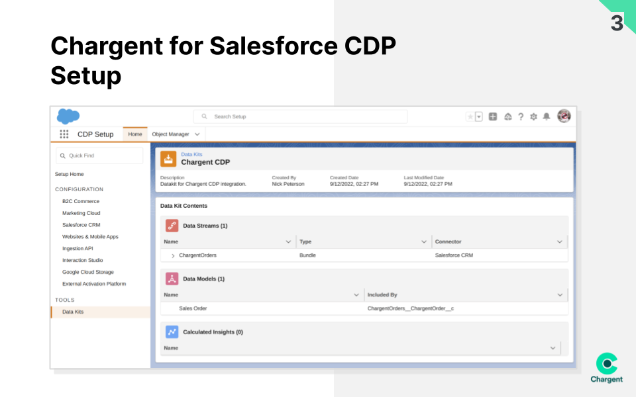Open the global actions plus icon

[493, 116]
